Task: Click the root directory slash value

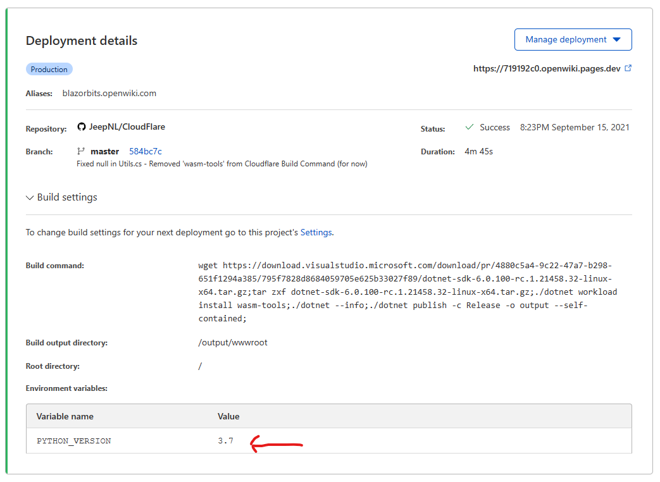Action: 200,366
